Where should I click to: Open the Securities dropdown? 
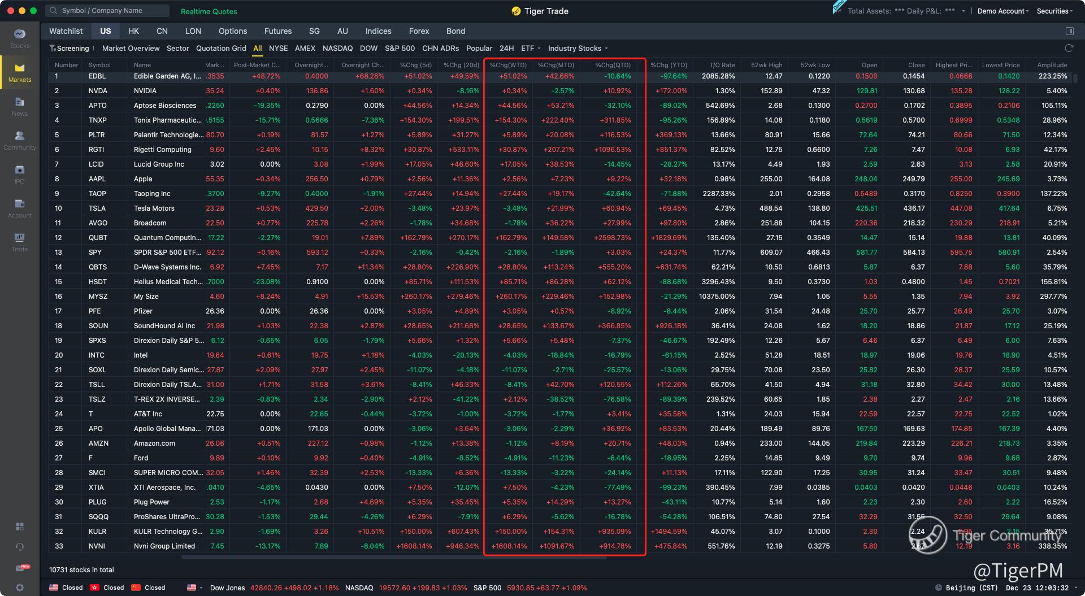[1054, 11]
